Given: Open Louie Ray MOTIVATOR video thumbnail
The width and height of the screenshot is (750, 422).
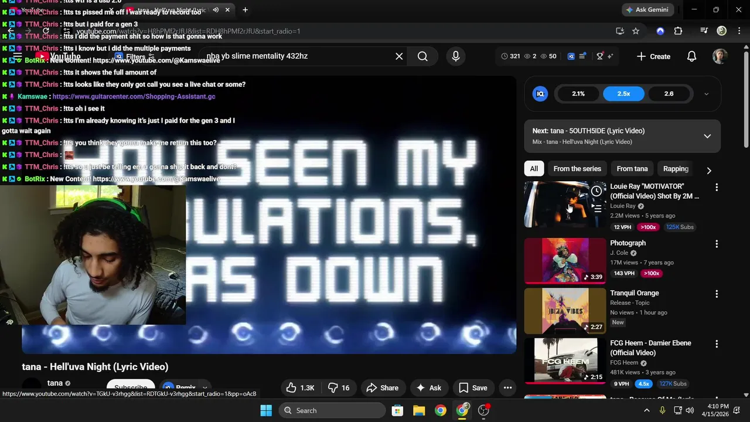Looking at the screenshot, I should (565, 204).
